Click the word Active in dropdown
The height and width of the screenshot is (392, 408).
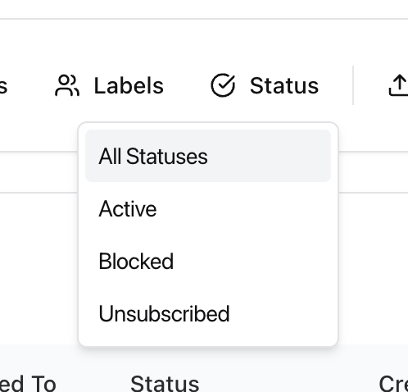(x=128, y=208)
